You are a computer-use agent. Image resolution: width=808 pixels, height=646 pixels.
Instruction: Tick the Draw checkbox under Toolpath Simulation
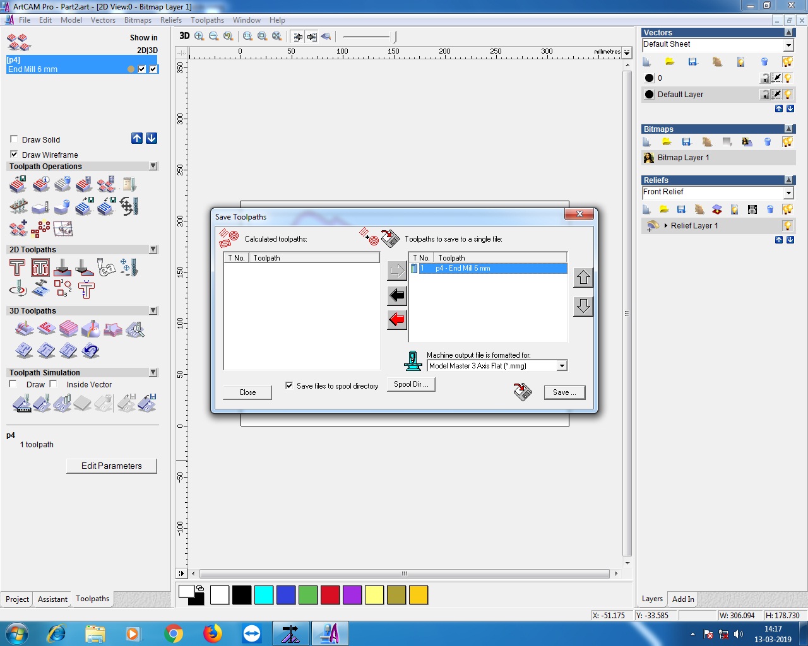click(x=13, y=384)
